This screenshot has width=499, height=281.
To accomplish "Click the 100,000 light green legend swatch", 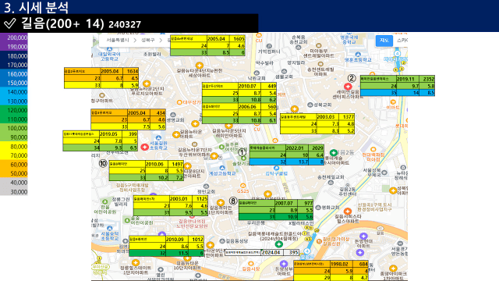I will pyautogui.click(x=14, y=128).
